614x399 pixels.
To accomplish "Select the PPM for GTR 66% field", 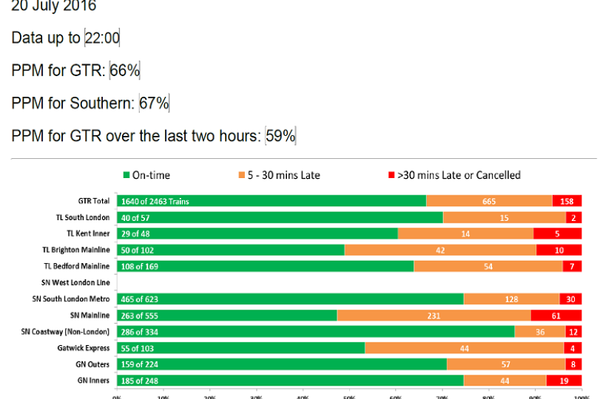I will 124,71.
